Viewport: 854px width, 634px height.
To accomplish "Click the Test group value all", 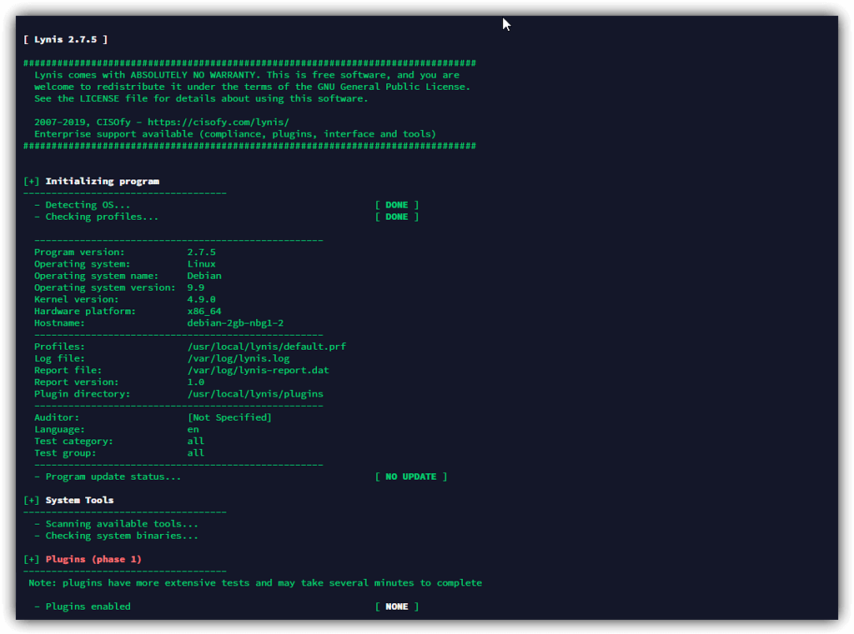I will coord(195,452).
